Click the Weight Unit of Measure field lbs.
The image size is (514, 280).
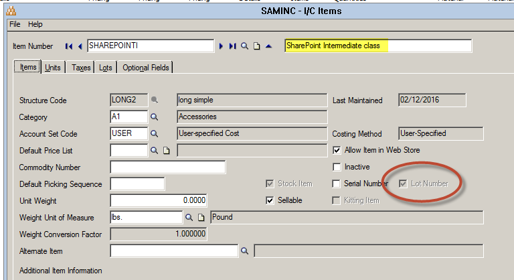(x=146, y=217)
